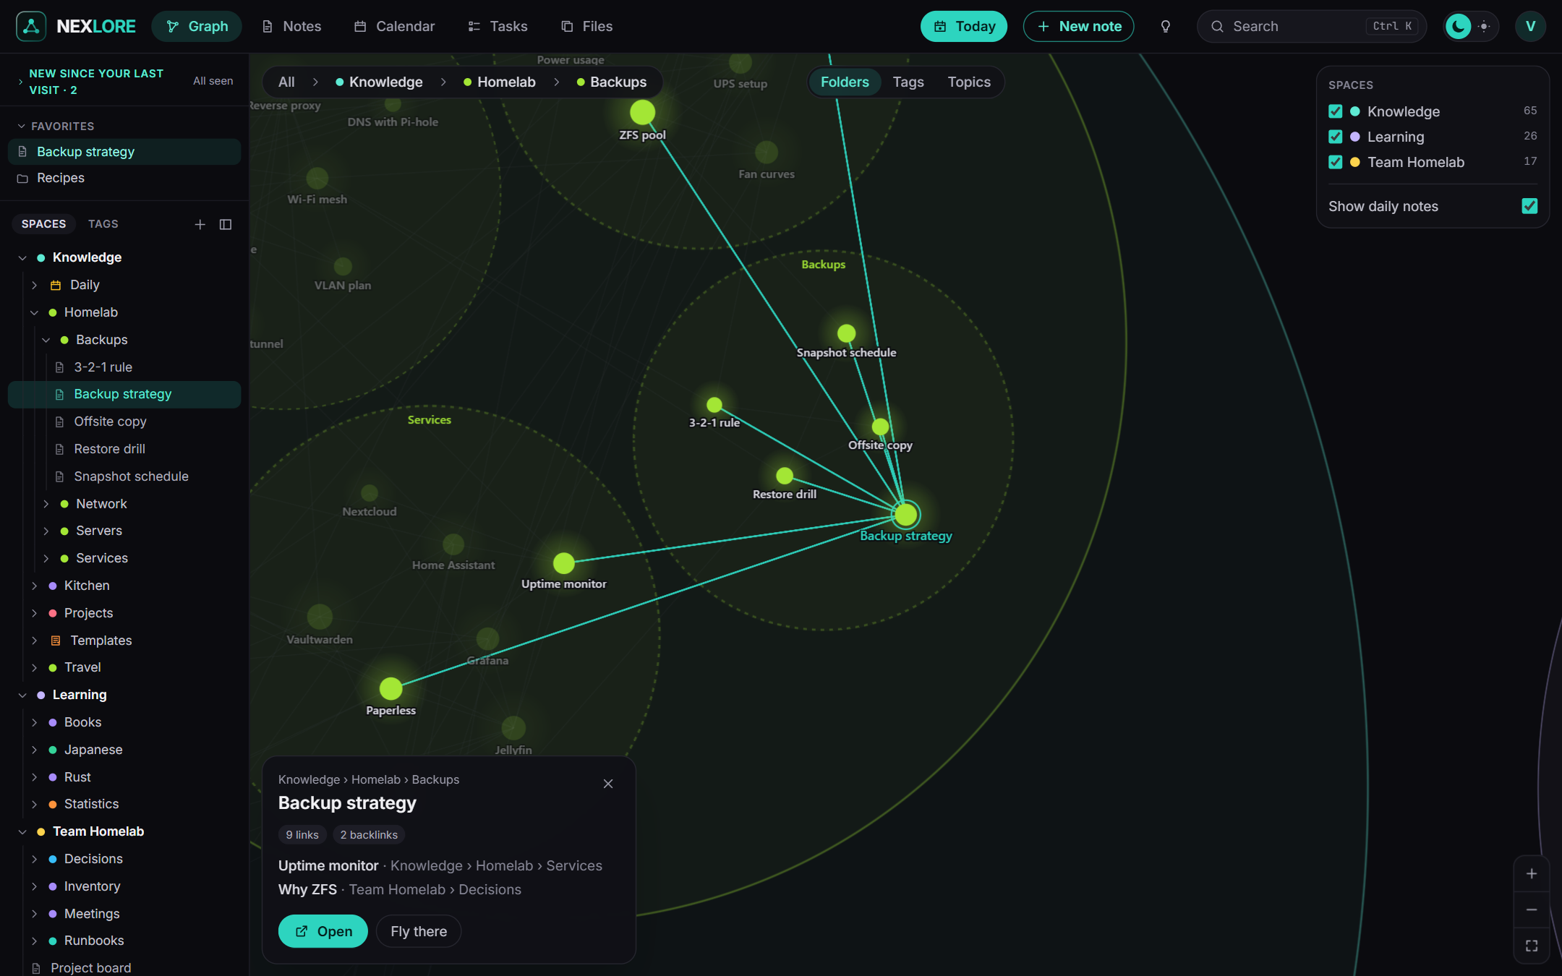This screenshot has height=976, width=1562.
Task: Expand the Kitchen folder
Action: [34, 586]
